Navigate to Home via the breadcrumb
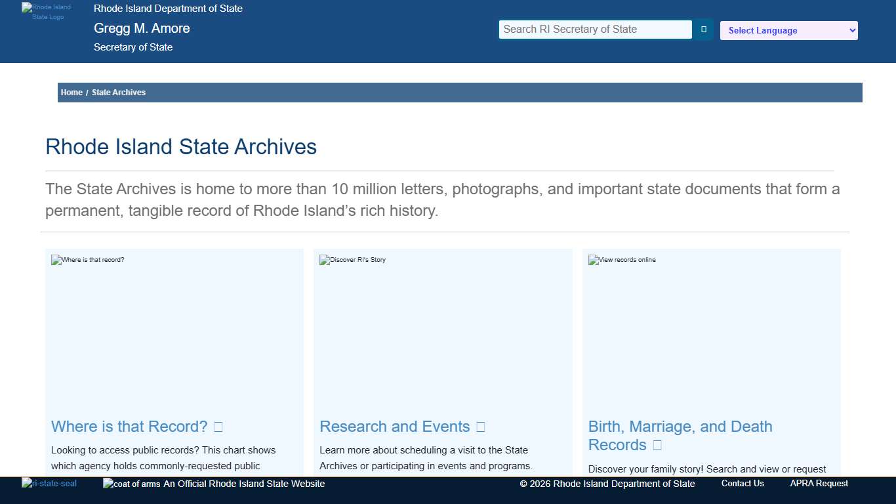896x504 pixels. tap(71, 92)
